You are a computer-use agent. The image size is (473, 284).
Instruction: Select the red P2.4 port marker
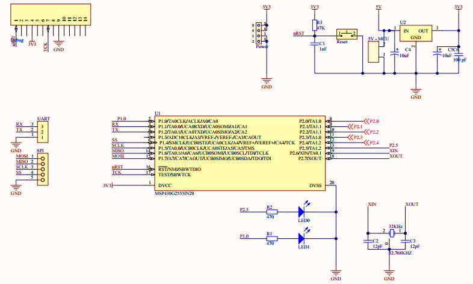tap(371, 143)
